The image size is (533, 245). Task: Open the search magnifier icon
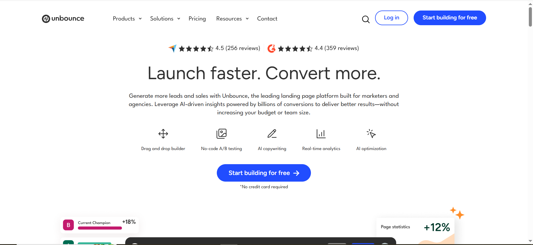[x=366, y=19]
